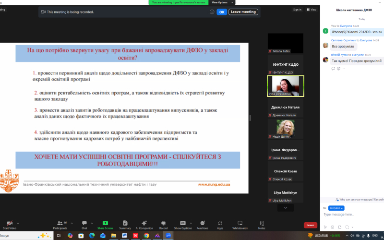Image resolution: width=384 pixels, height=240 pixels.
Task: Select Iryna Perevozova's video thumbnail
Action: click(286, 86)
